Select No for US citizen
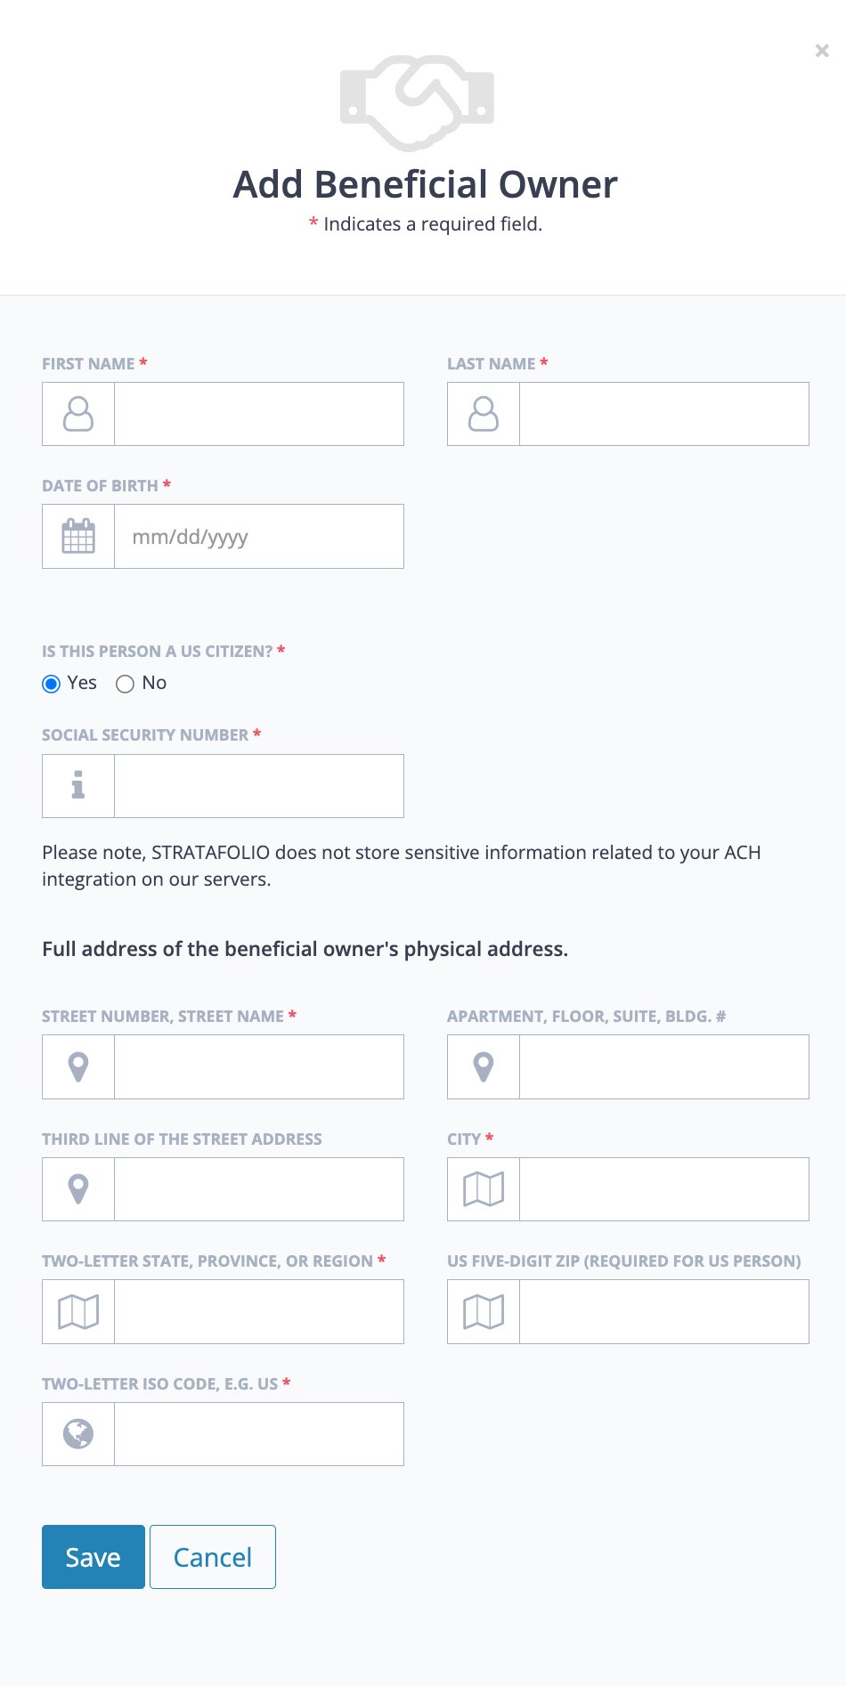 coord(125,684)
